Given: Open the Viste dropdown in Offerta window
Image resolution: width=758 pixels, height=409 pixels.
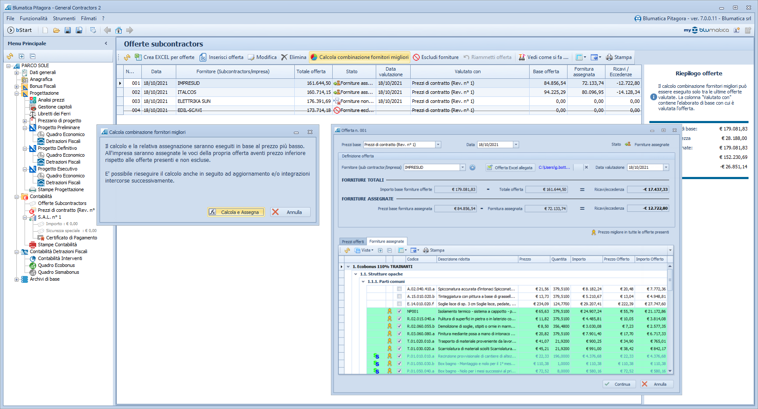Looking at the screenshot, I should point(364,250).
